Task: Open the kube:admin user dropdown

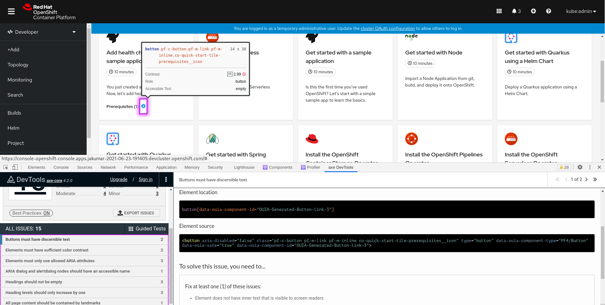Action: 581,11
